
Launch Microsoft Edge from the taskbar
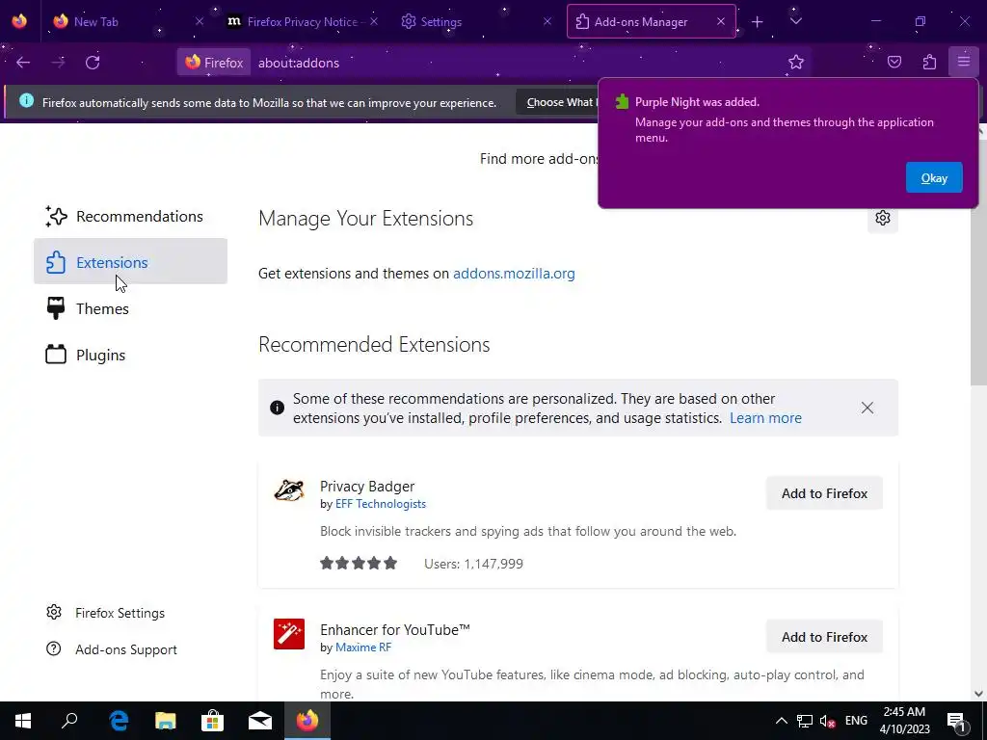(119, 721)
